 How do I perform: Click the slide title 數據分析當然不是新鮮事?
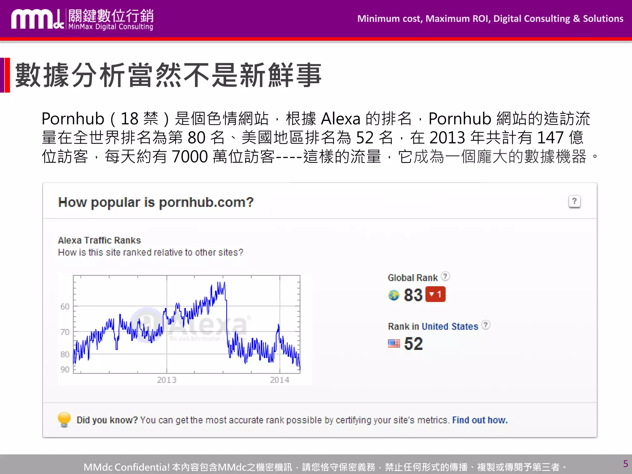[168, 75]
